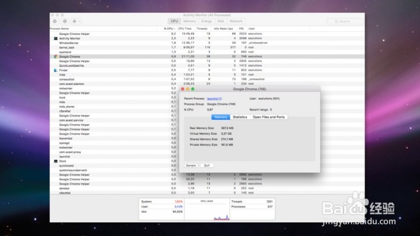Sort by CPU Time column header
Screen dimensions: 420x236
tap(185, 29)
